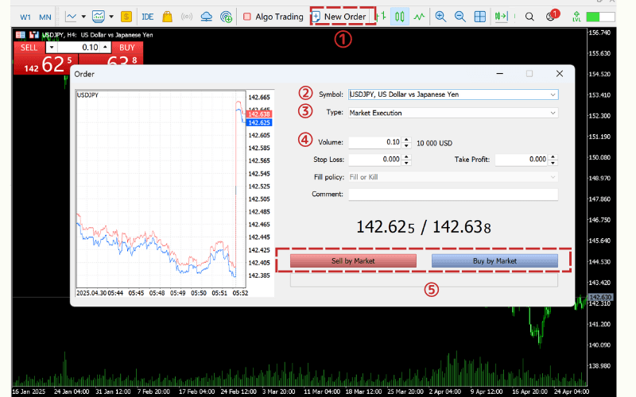Expand the Symbol dropdown in Order dialog
Image resolution: width=636 pixels, height=397 pixels.
click(x=553, y=94)
